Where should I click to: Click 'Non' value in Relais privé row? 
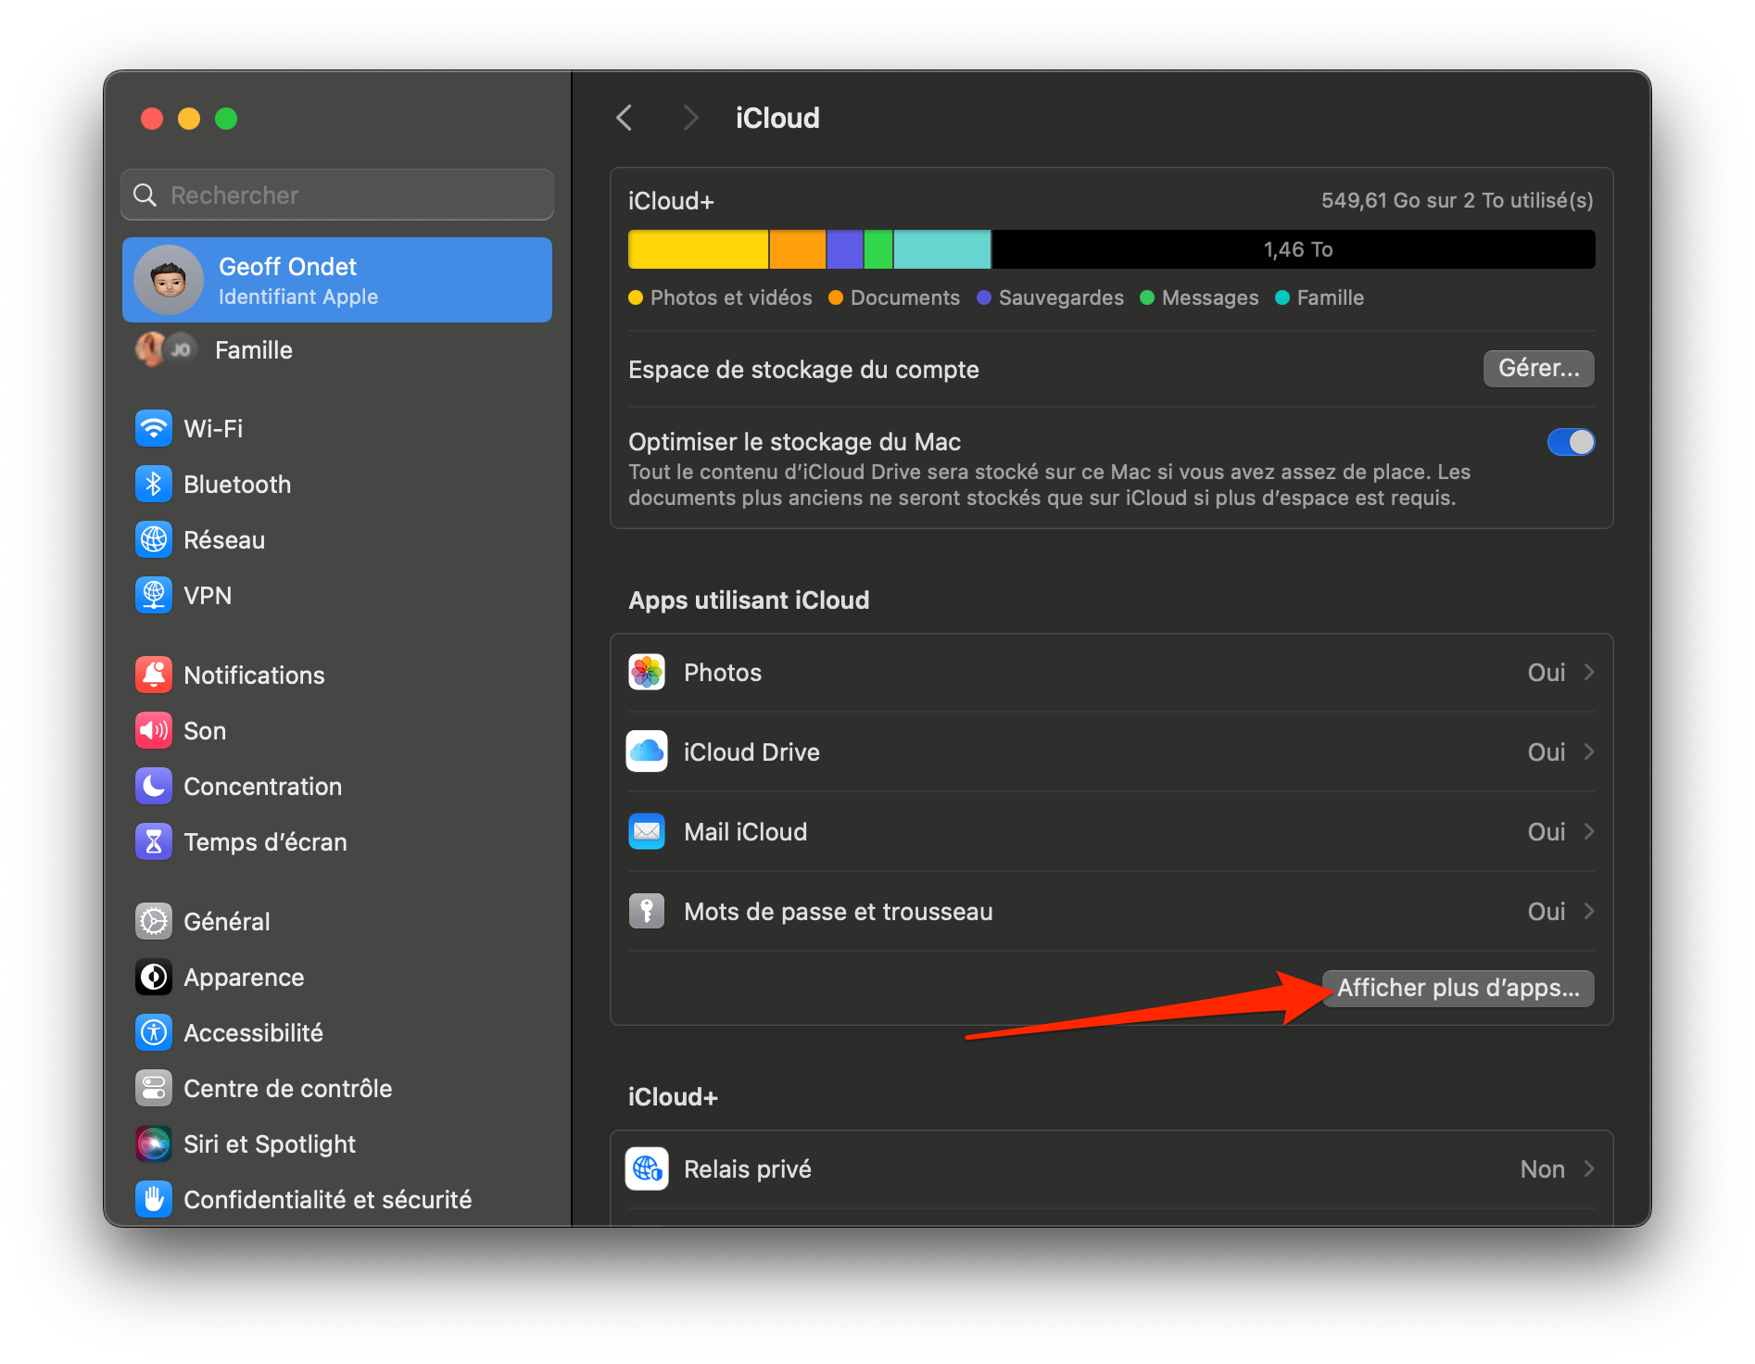coord(1542,1168)
